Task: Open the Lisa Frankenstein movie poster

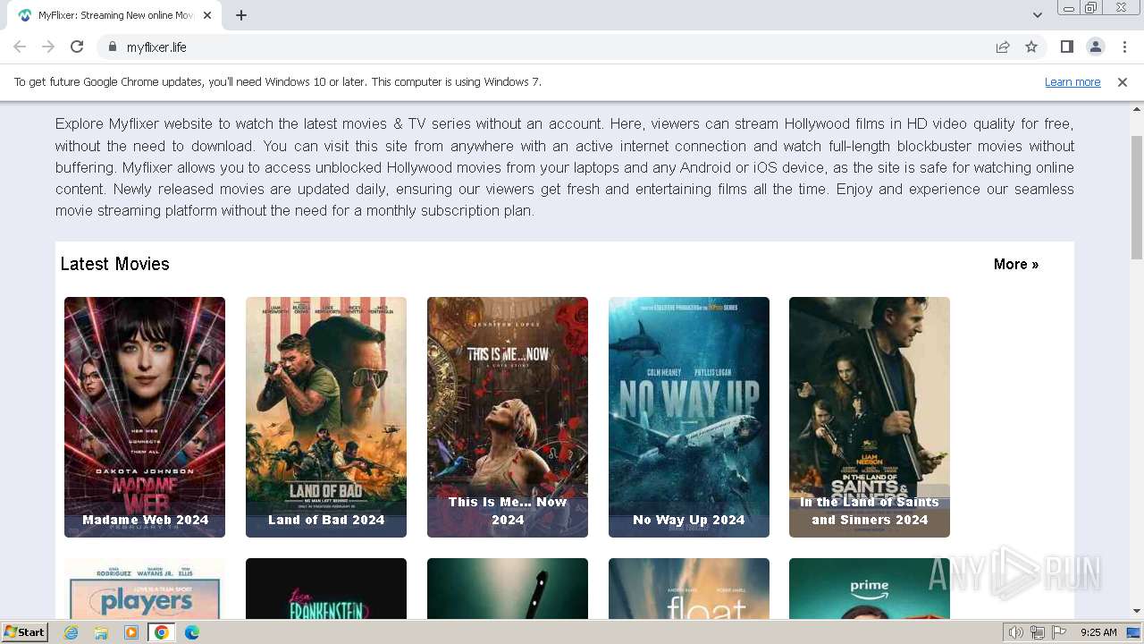Action: [326, 589]
